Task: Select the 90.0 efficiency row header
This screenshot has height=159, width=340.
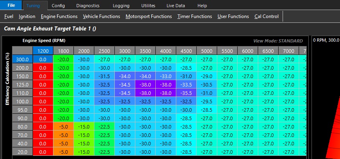Action: tap(22, 118)
